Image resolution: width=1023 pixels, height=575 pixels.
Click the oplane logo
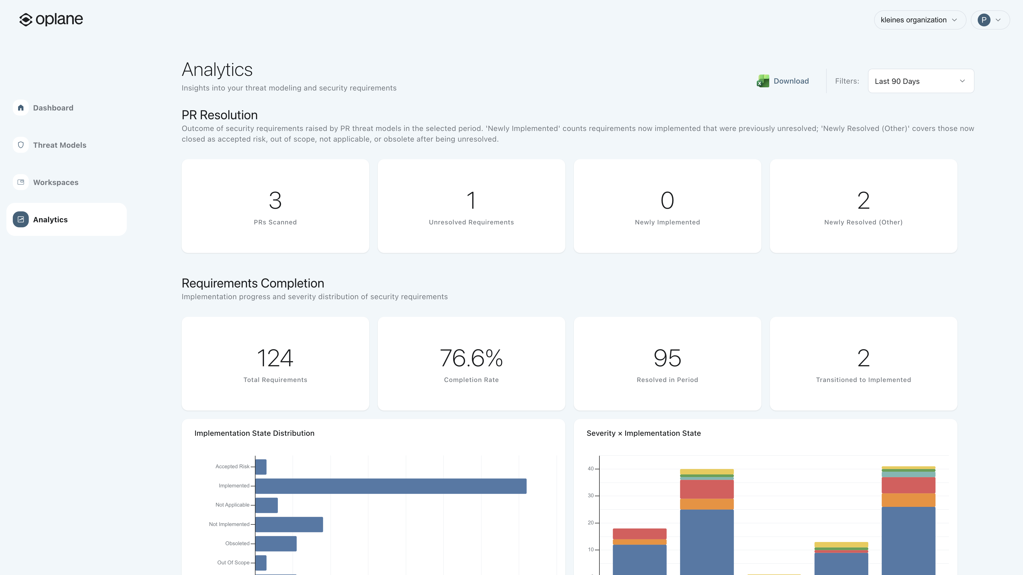point(51,19)
